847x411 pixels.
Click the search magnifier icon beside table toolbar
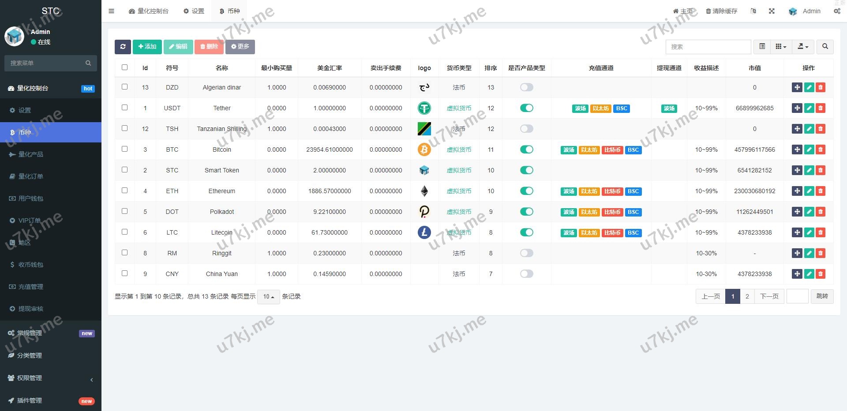[825, 47]
